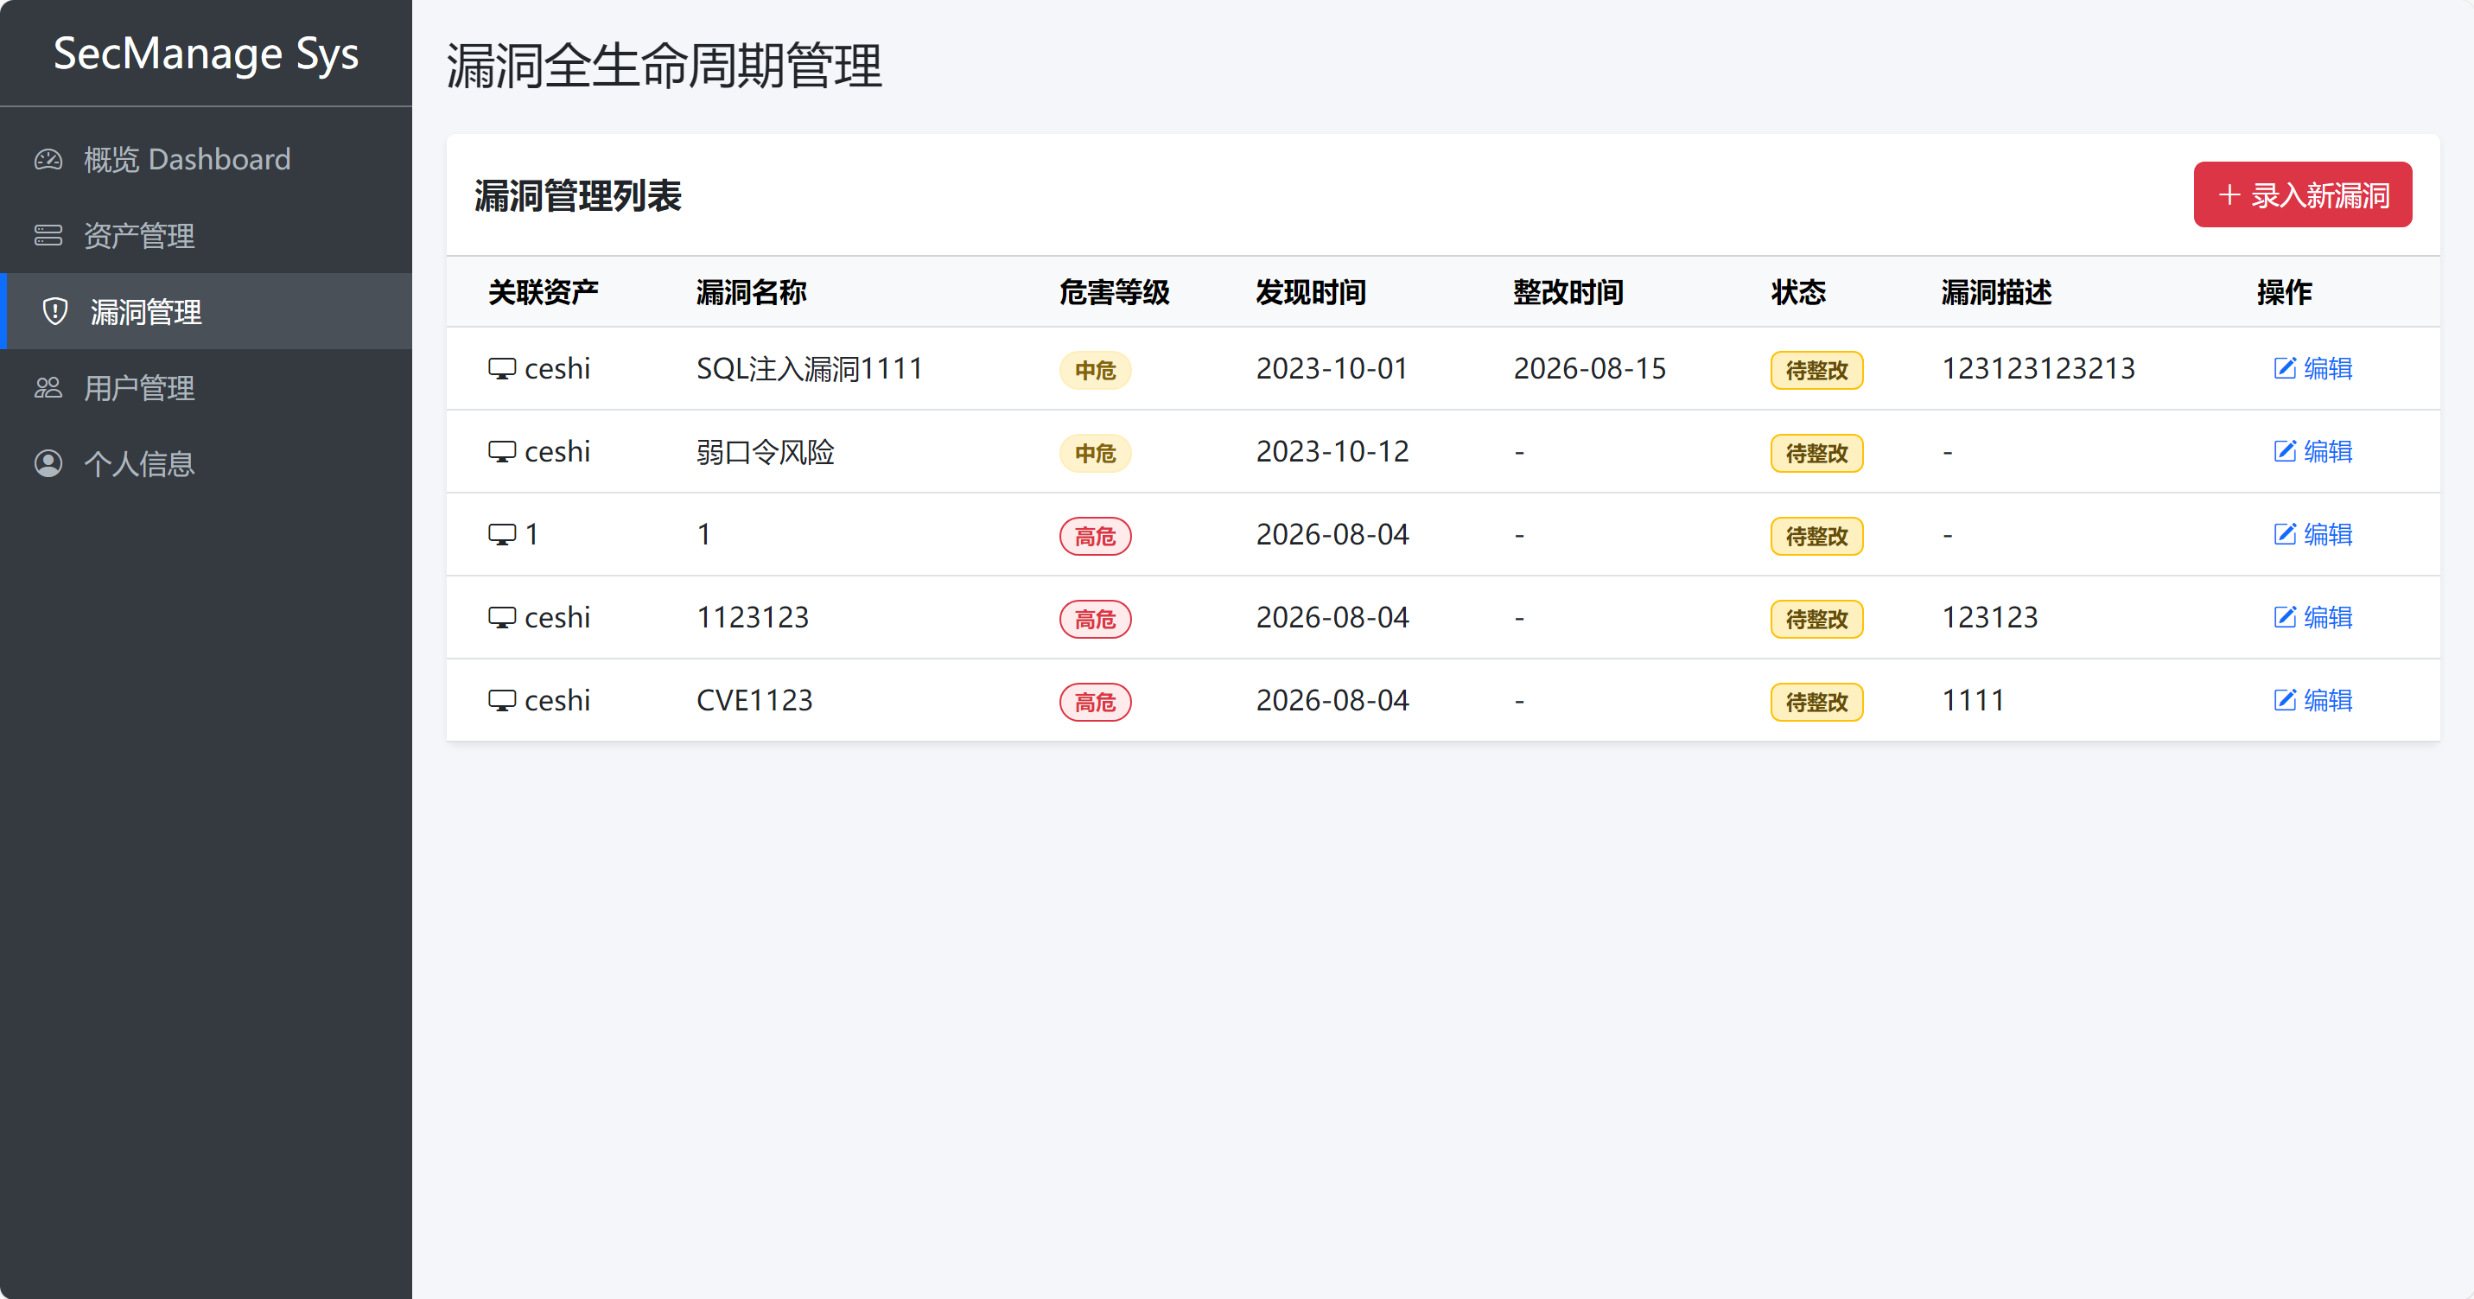The image size is (2474, 1299).
Task: Click remediation date 2026-08-15
Action: click(1589, 369)
